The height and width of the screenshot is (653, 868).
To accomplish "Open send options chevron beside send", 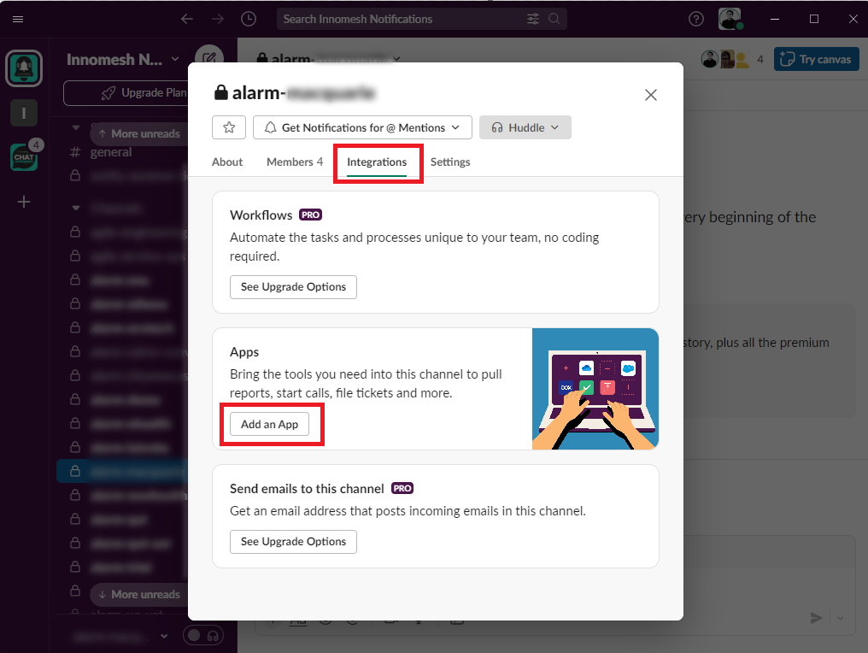I will pyautogui.click(x=841, y=618).
